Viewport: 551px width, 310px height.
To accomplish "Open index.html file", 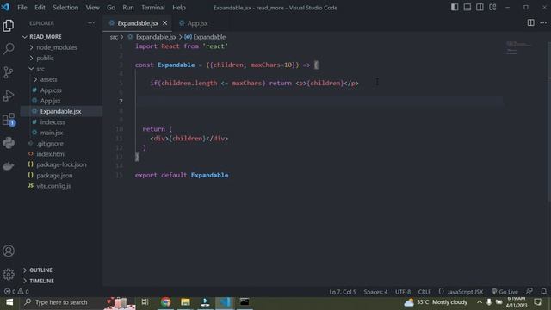I will (51, 154).
